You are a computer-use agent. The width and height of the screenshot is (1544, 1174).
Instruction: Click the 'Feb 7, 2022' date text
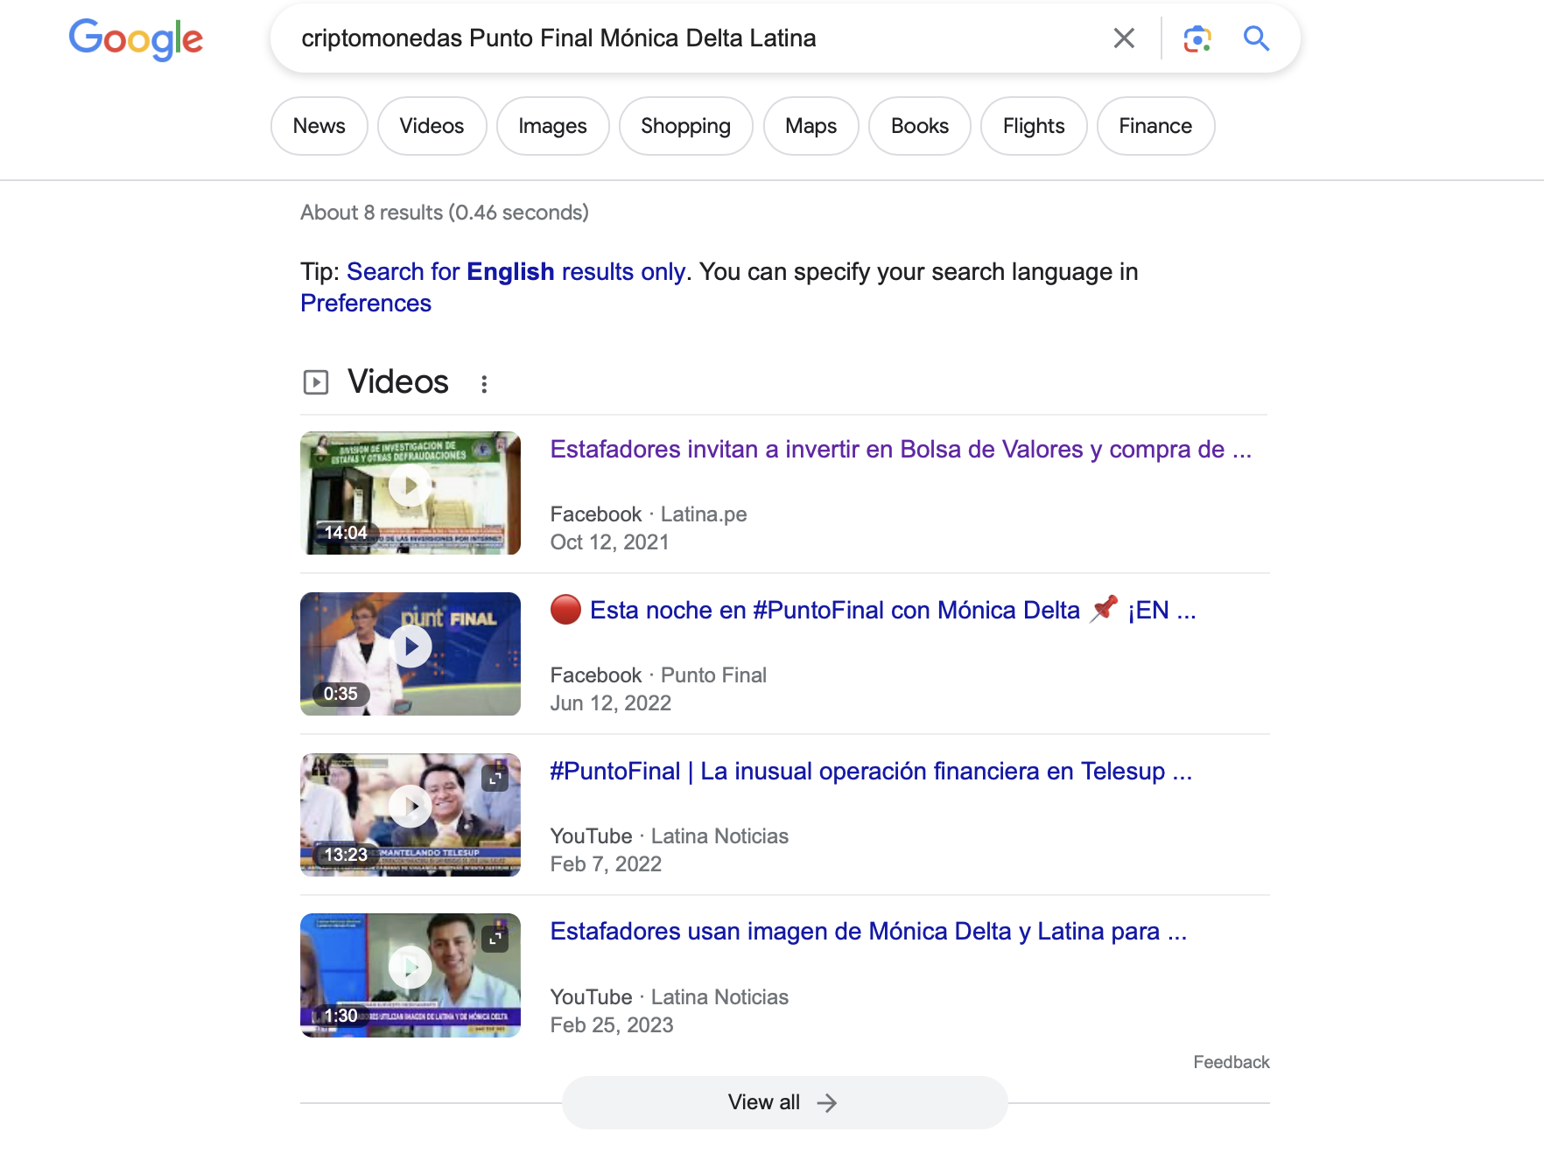click(x=606, y=864)
